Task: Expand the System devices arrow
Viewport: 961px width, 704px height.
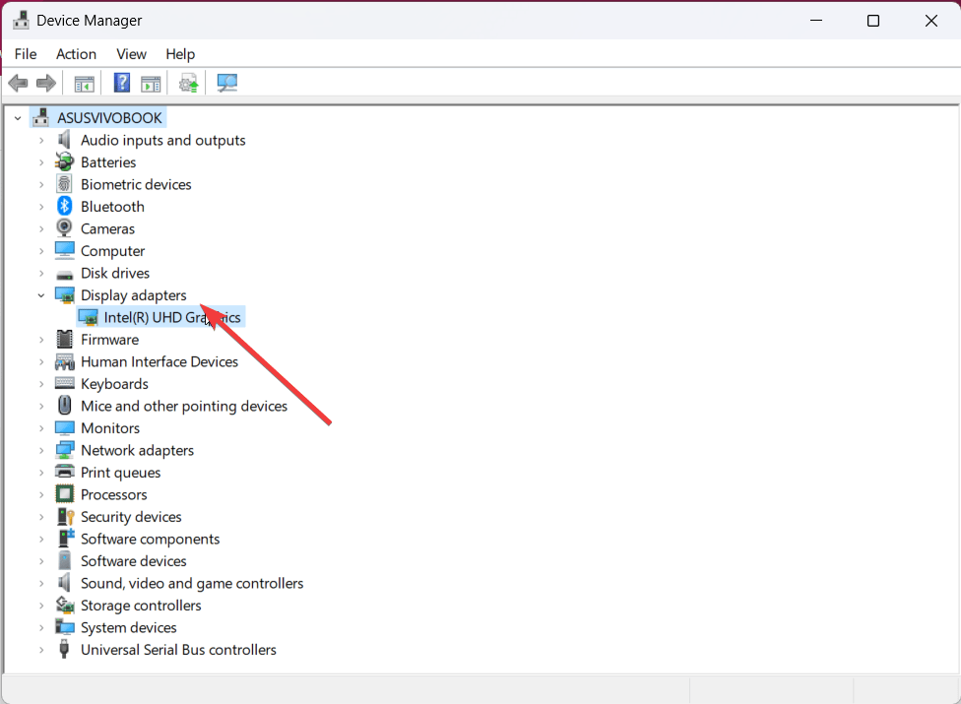Action: (x=41, y=627)
